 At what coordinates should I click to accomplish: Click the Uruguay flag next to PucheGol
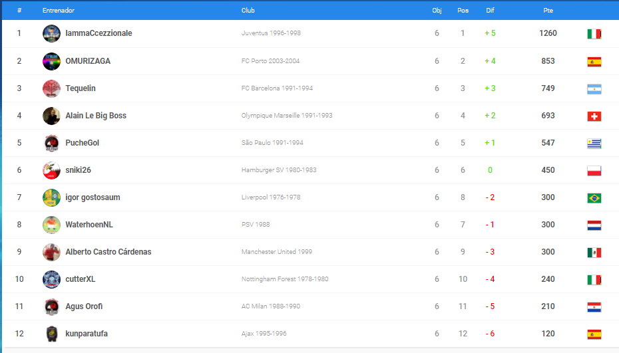pos(594,144)
